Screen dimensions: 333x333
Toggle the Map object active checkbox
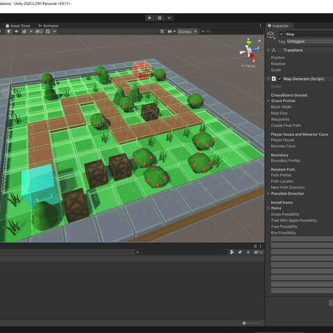point(281,34)
